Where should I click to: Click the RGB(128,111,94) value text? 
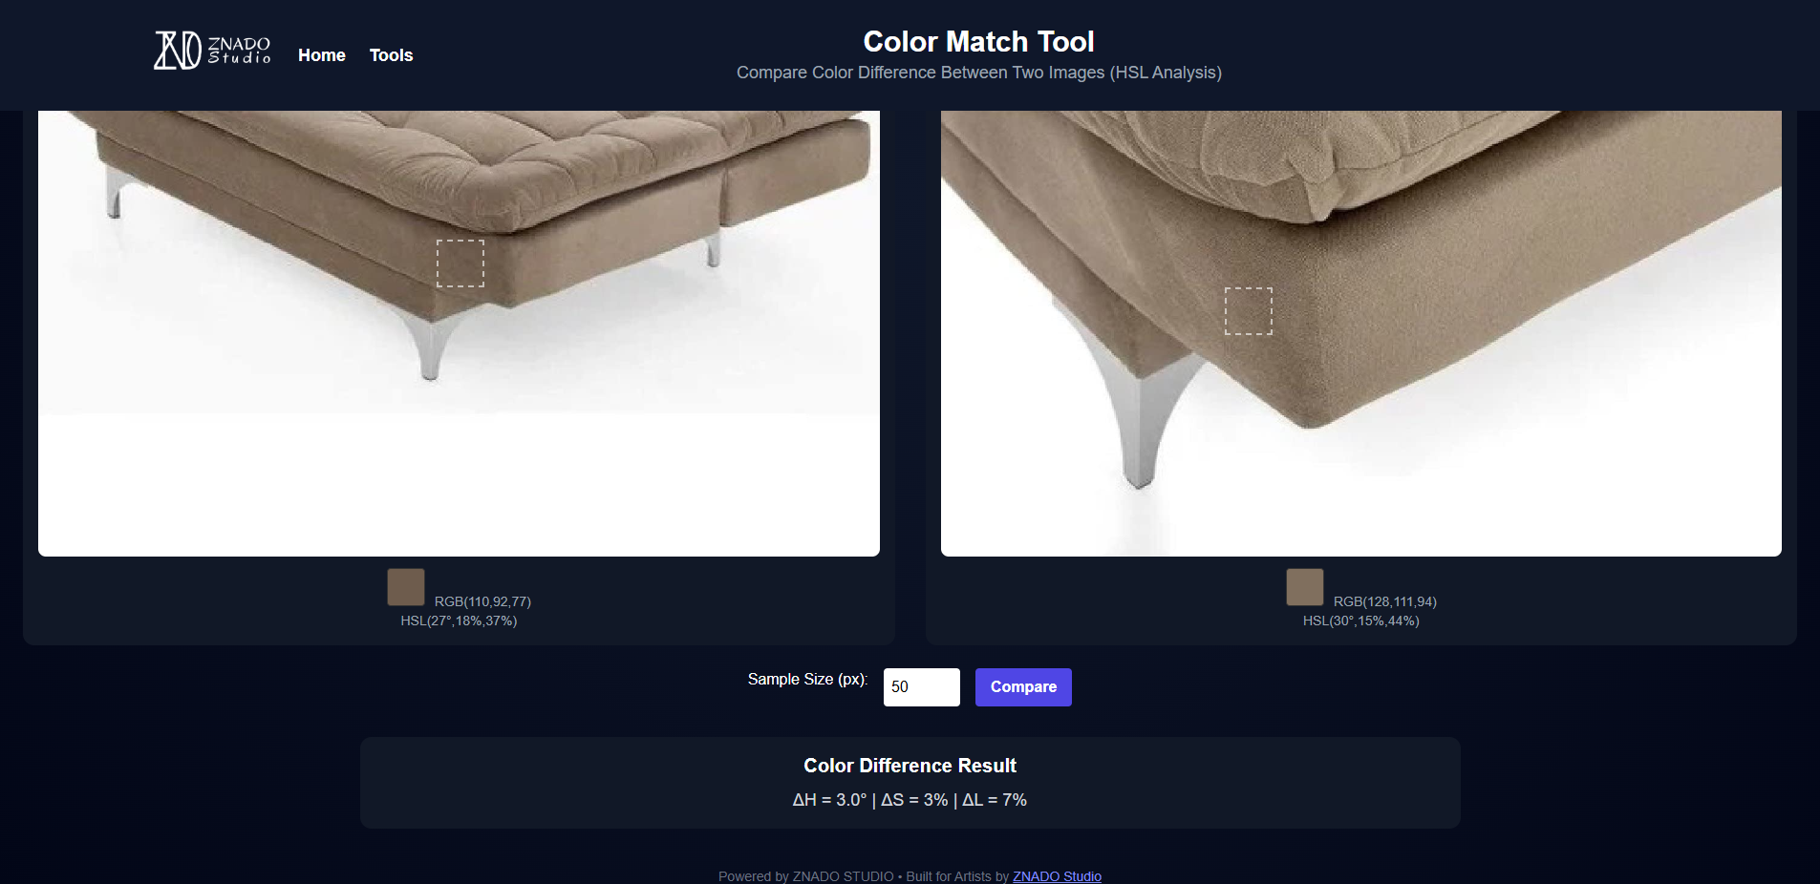coord(1385,601)
